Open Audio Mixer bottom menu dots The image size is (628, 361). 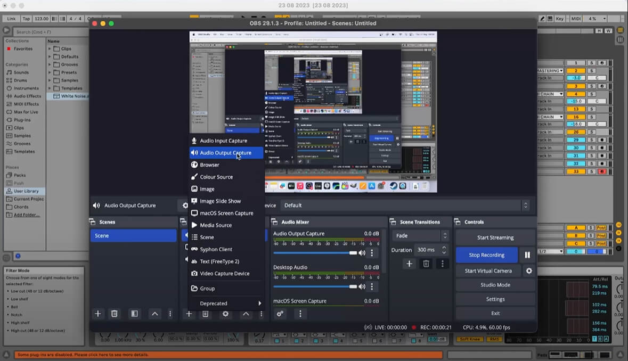pos(300,314)
